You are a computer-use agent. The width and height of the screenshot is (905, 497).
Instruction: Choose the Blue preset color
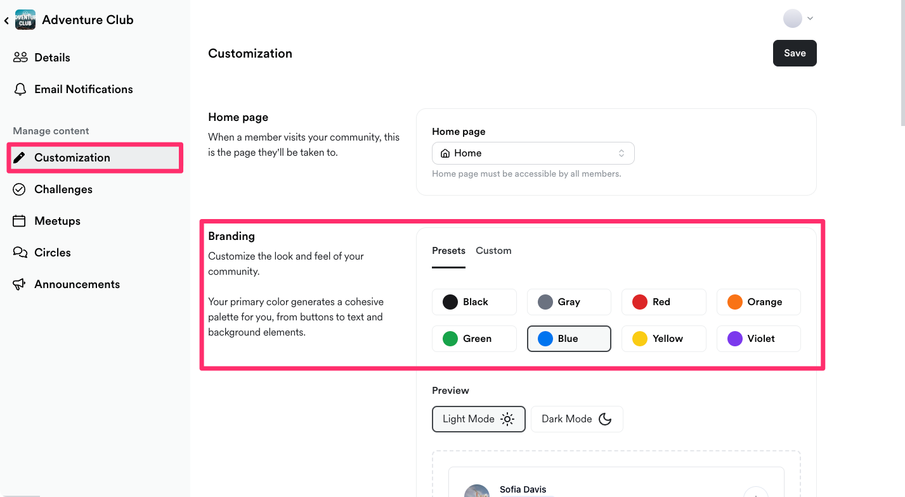coord(569,339)
